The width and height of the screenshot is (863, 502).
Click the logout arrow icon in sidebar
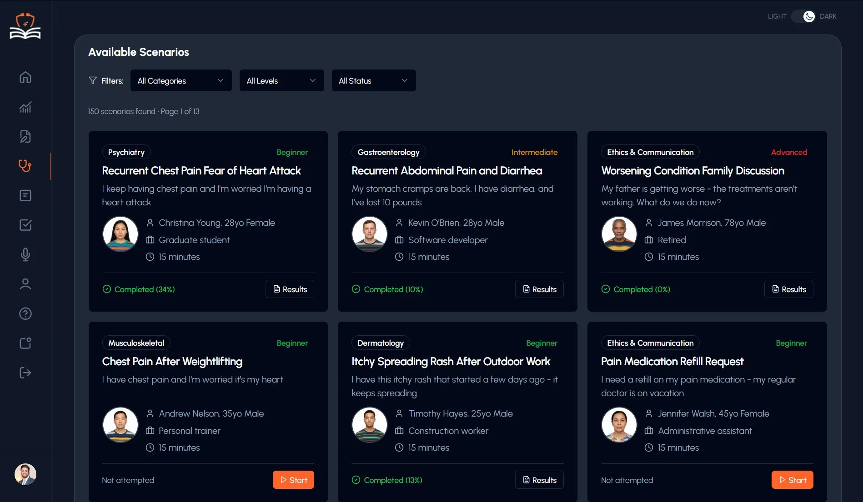point(25,373)
